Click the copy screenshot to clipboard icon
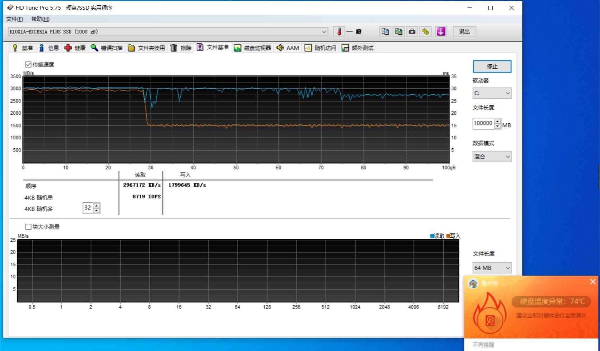600x351 pixels. [399, 31]
